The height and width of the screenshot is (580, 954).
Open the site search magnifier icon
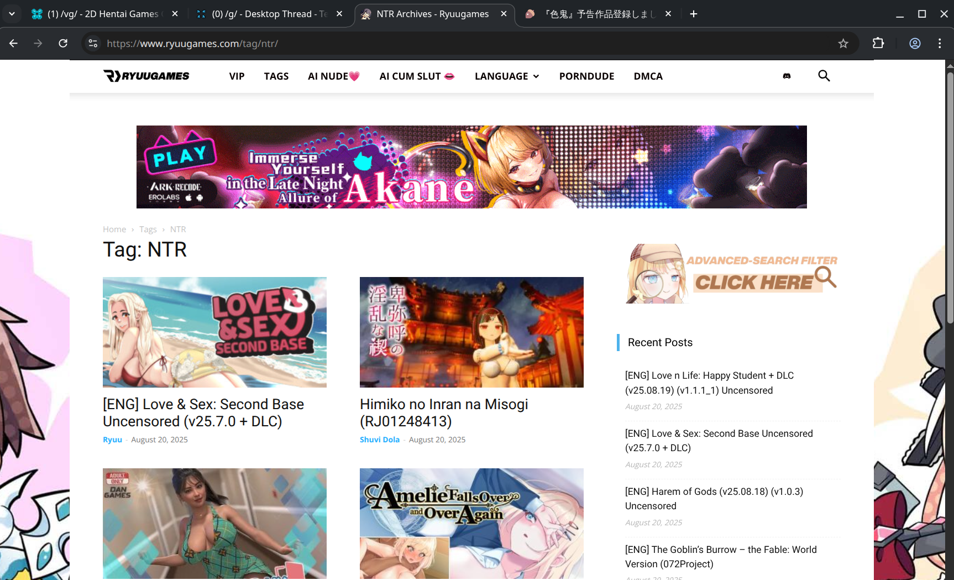point(824,76)
